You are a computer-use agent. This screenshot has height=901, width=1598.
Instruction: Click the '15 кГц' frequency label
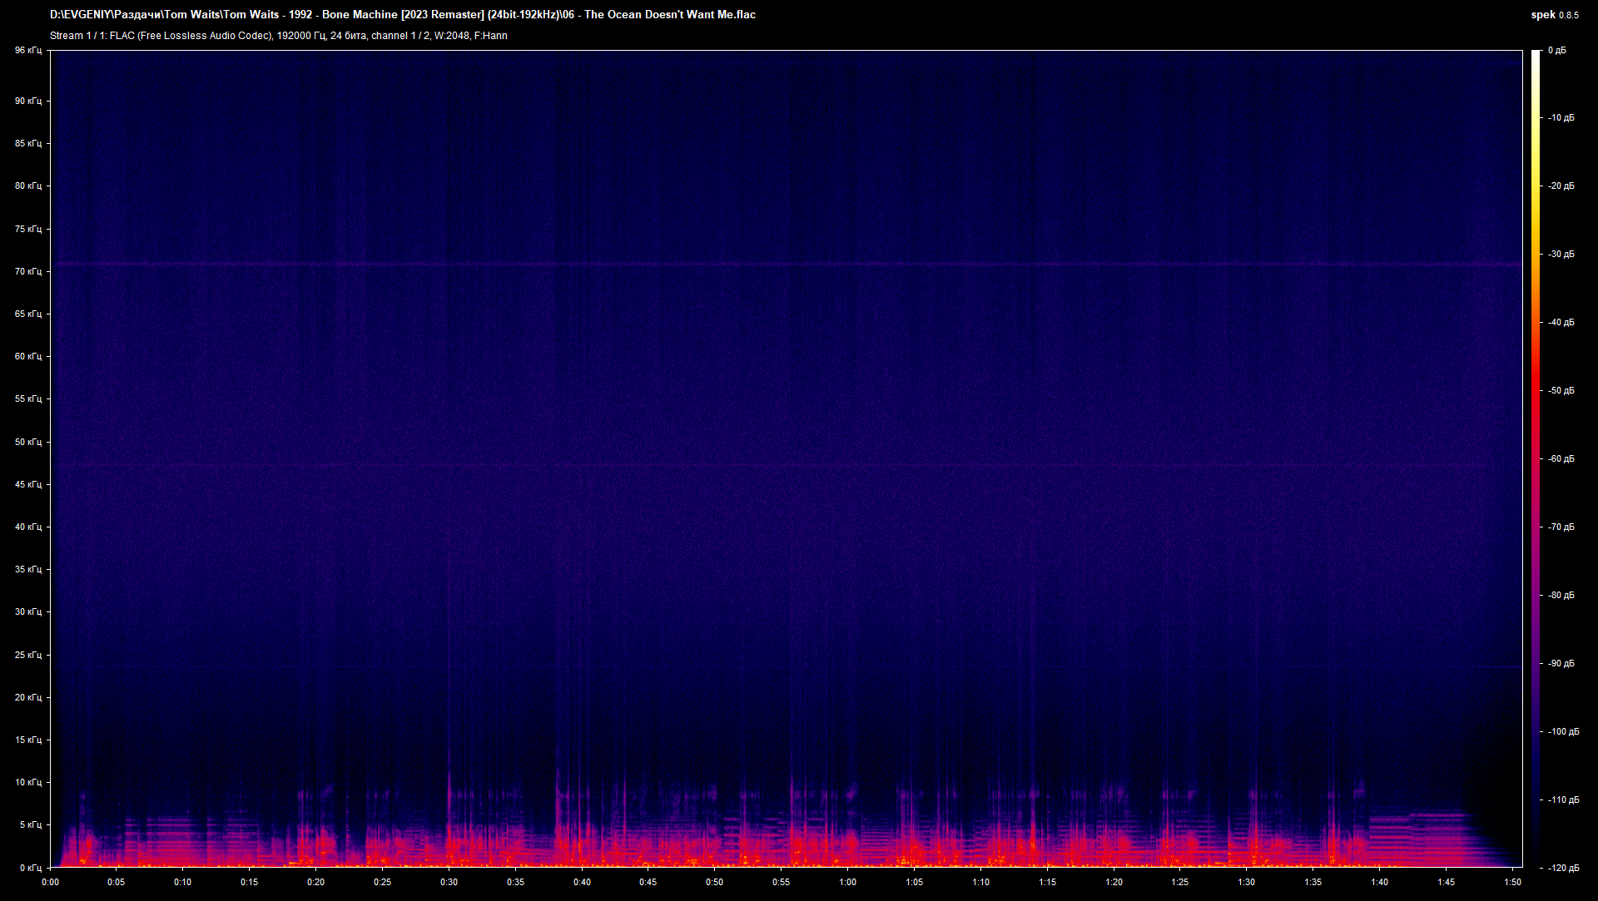[28, 740]
